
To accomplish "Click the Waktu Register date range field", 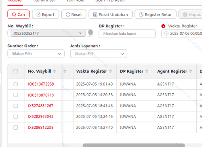I will (182, 34).
